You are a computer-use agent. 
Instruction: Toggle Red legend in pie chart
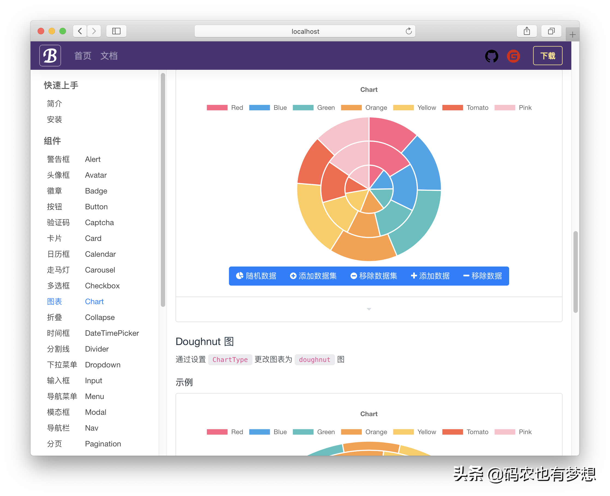pos(225,108)
